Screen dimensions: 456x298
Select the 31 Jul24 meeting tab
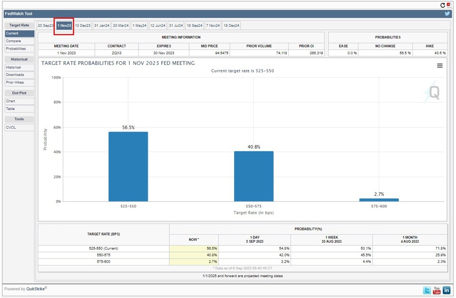[176, 26]
